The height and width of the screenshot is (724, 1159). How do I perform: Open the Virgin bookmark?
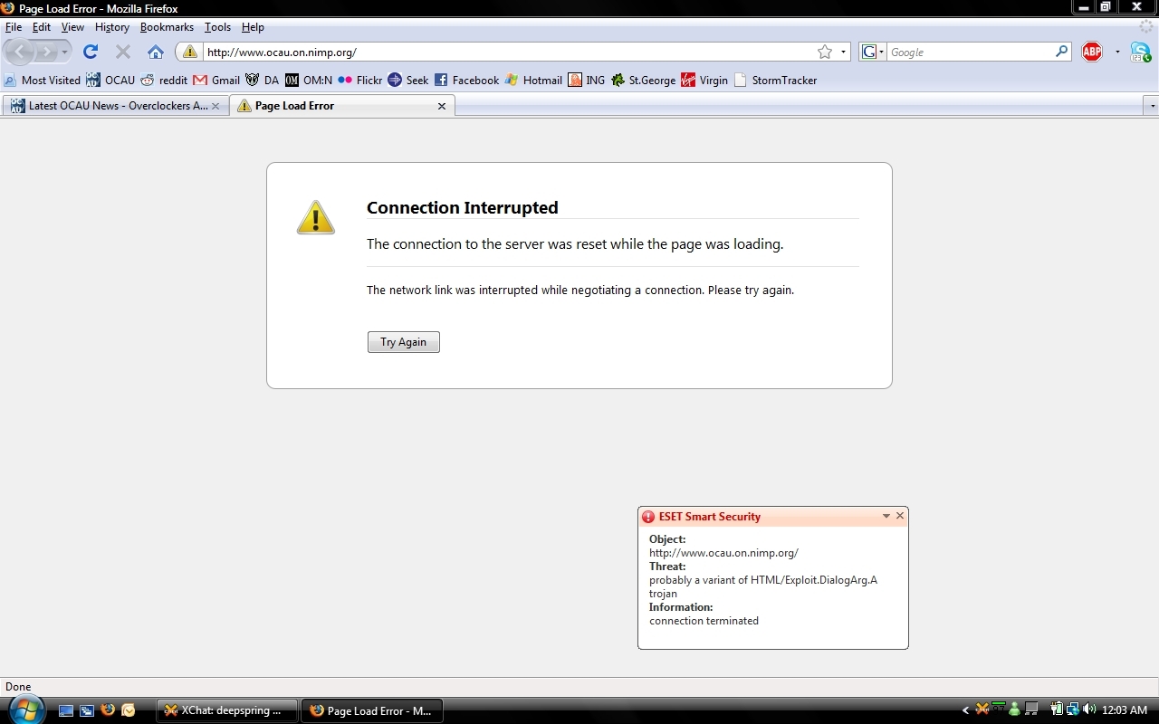coord(704,80)
